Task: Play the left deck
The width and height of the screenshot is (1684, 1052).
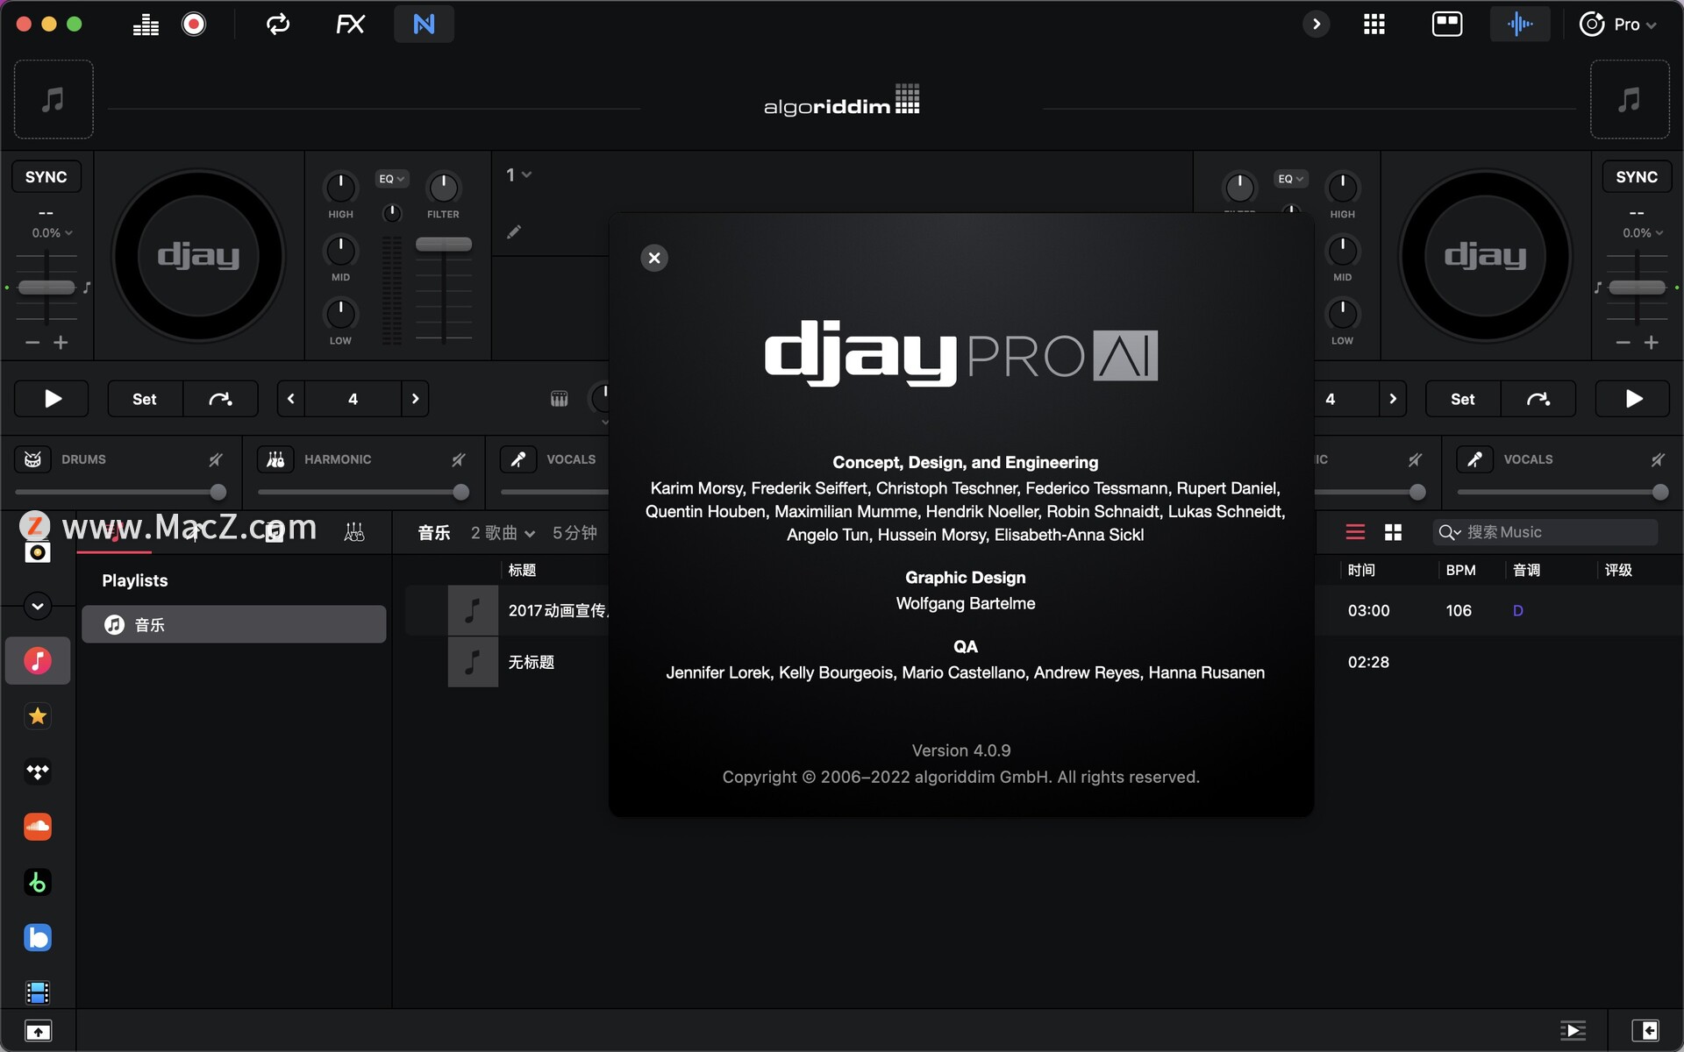Action: point(52,399)
